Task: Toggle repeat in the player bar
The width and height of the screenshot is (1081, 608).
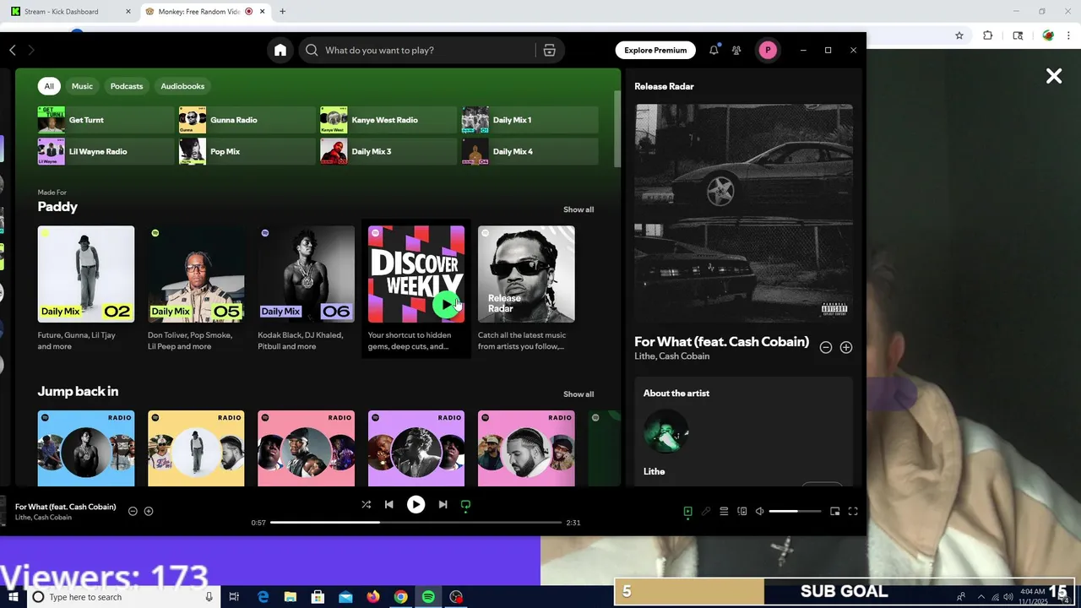Action: [465, 504]
